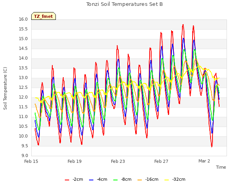250x187 pixels.
Task: Click the red -2cm legend color swatch
Action: [x=67, y=180]
